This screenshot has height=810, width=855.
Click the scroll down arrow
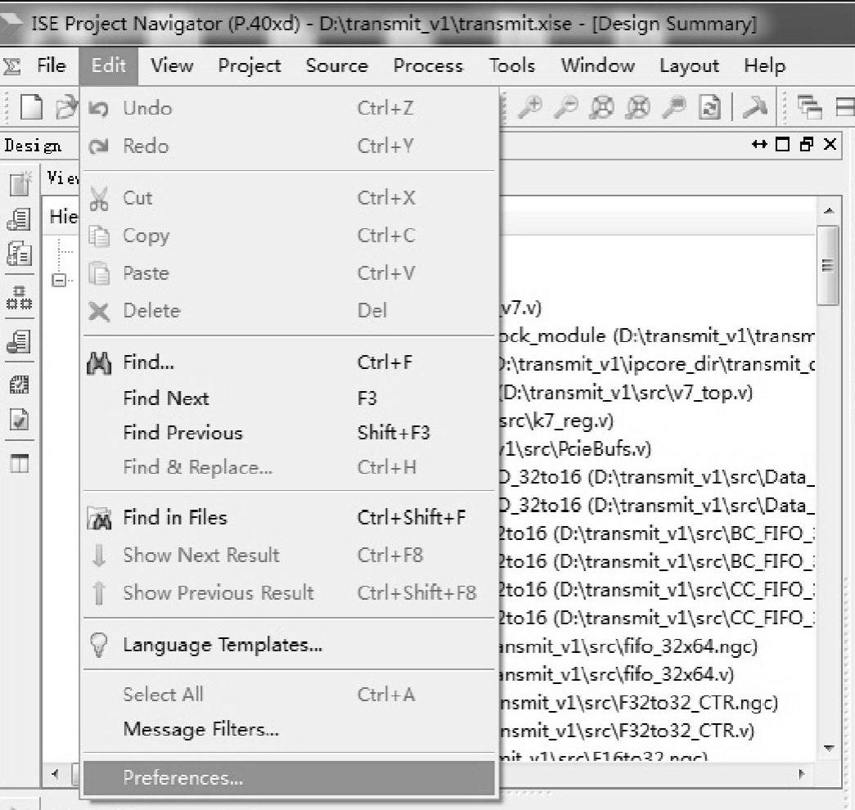point(828,748)
